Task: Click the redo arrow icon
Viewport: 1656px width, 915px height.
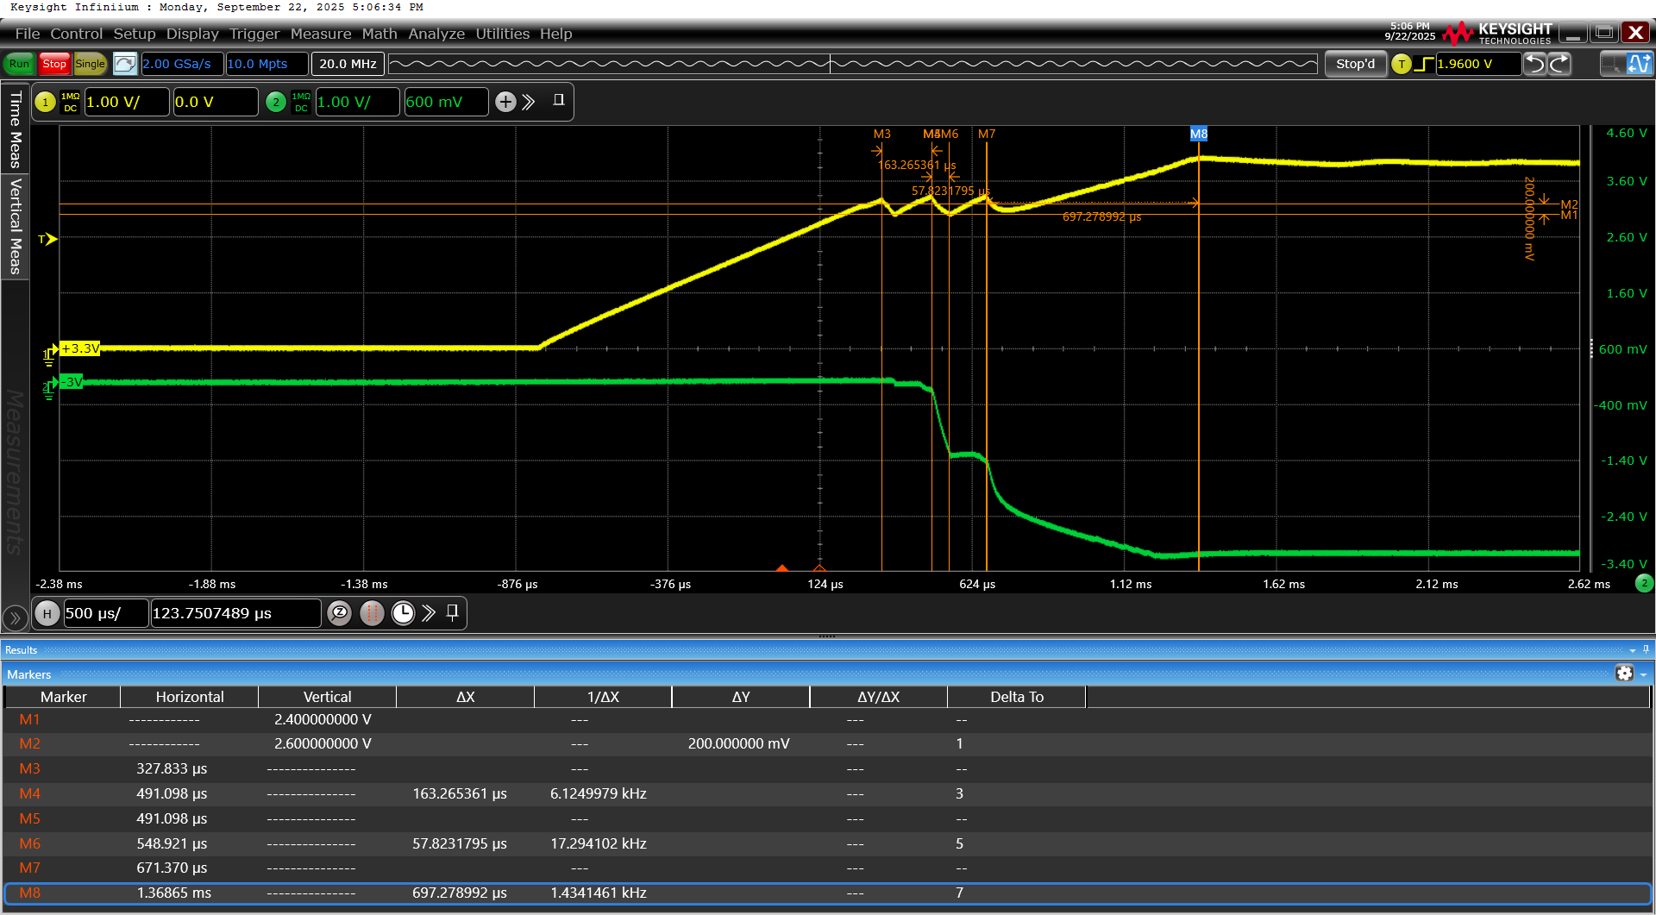Action: point(1559,64)
